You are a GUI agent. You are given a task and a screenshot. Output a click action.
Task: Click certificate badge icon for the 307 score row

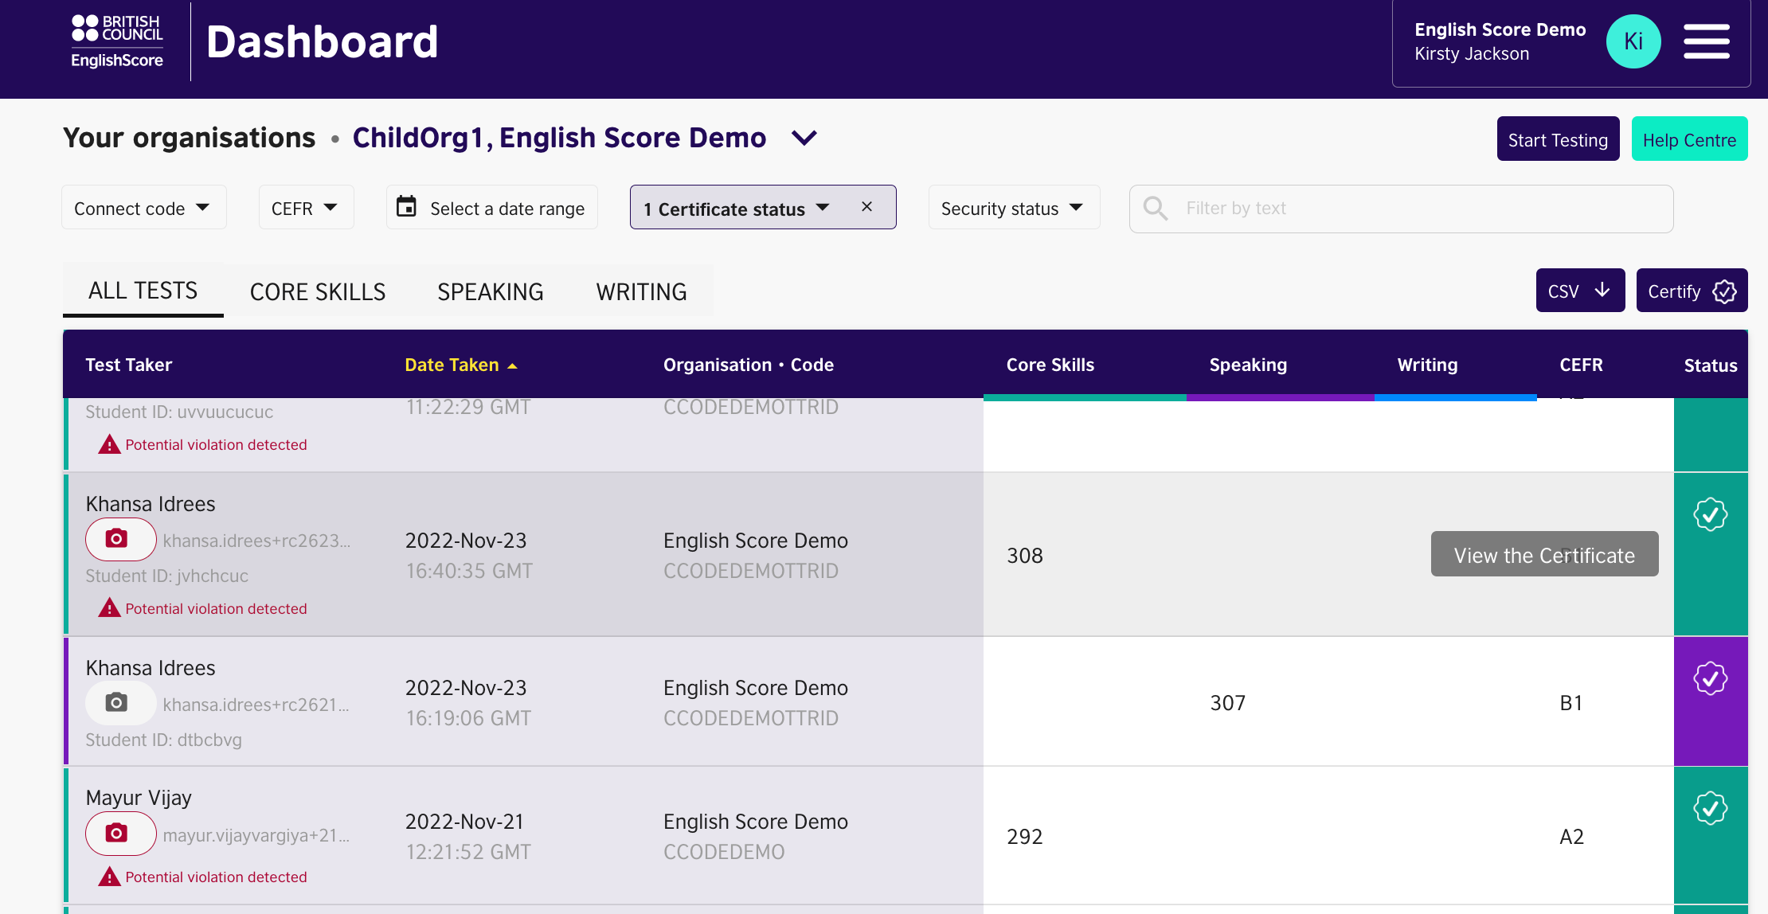pyautogui.click(x=1710, y=678)
